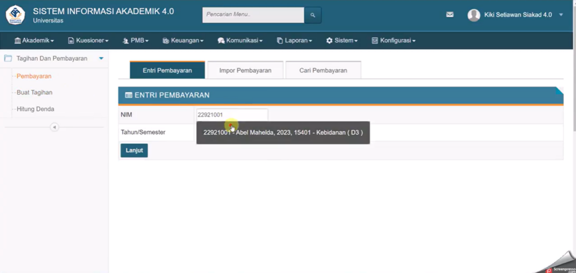
Task: Open Buat Tagihan in the sidebar
Action: pyautogui.click(x=34, y=92)
